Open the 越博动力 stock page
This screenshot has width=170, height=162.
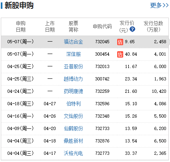(73, 79)
